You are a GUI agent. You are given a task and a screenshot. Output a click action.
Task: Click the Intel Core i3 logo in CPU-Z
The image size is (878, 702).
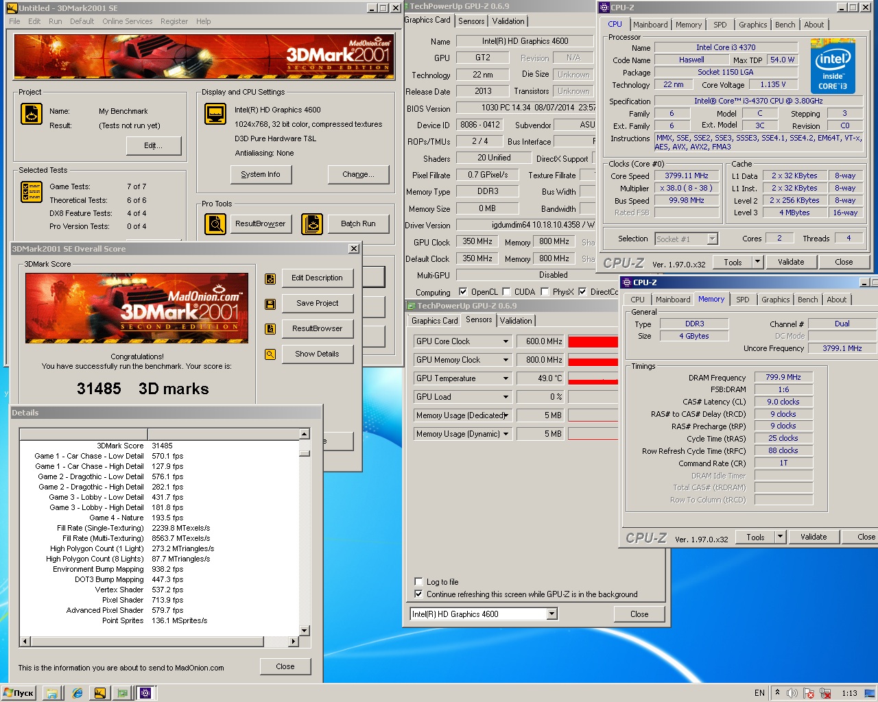click(x=833, y=67)
